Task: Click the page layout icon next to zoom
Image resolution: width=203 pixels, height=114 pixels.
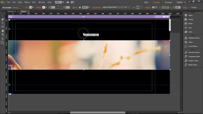Action: (x=68, y=2)
